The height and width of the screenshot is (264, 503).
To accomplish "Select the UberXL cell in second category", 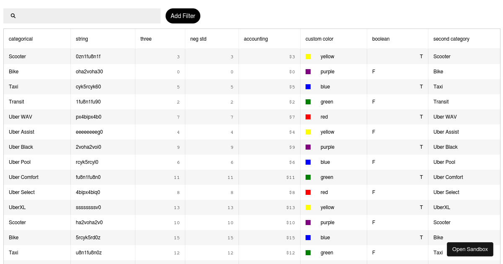I will point(442,207).
